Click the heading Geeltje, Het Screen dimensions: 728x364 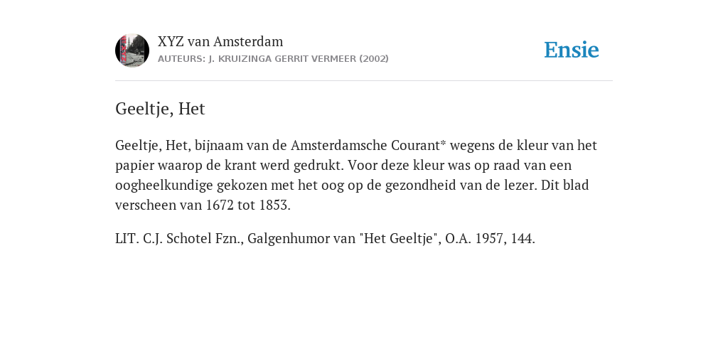point(160,109)
